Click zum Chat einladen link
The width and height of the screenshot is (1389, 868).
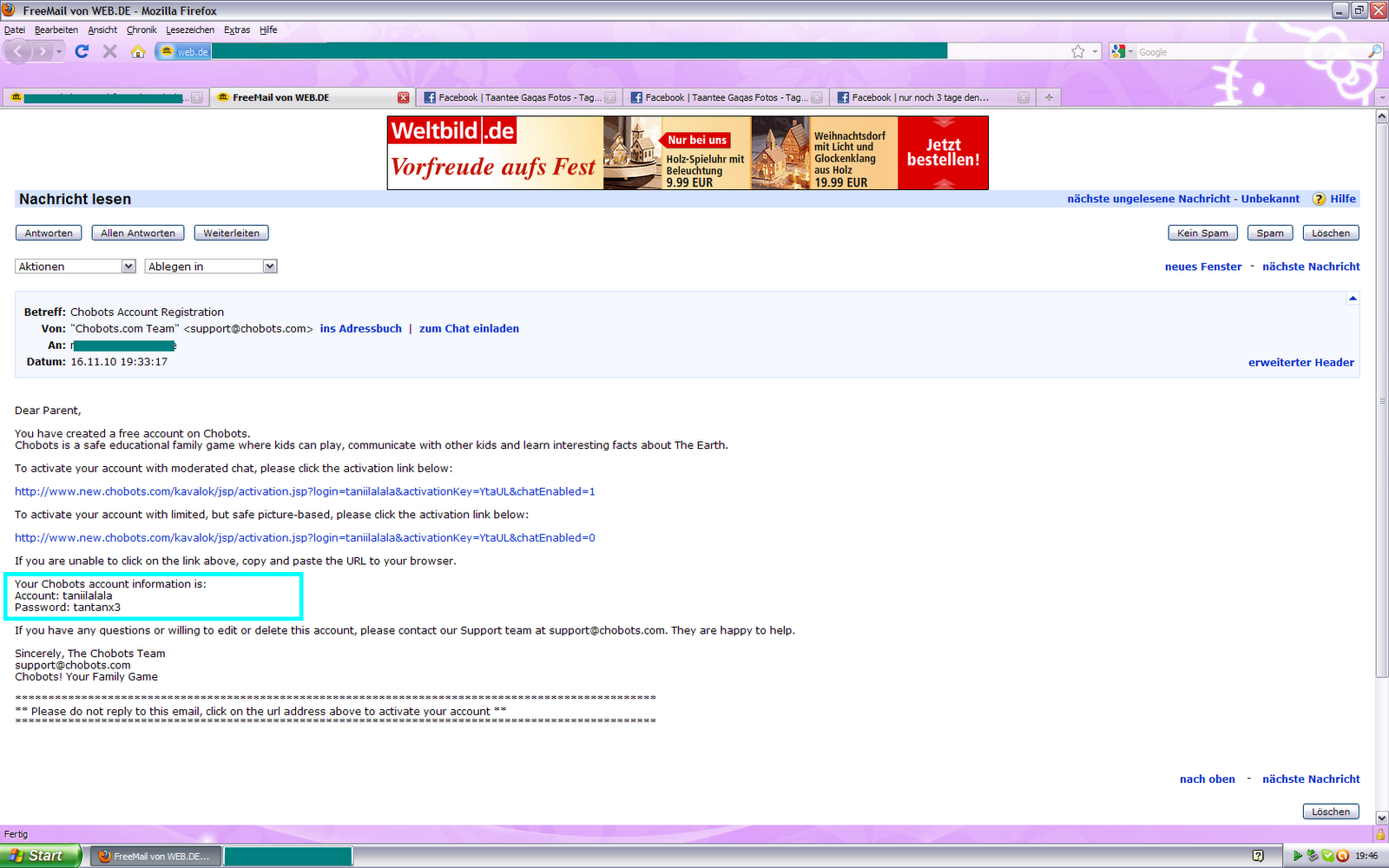(469, 328)
